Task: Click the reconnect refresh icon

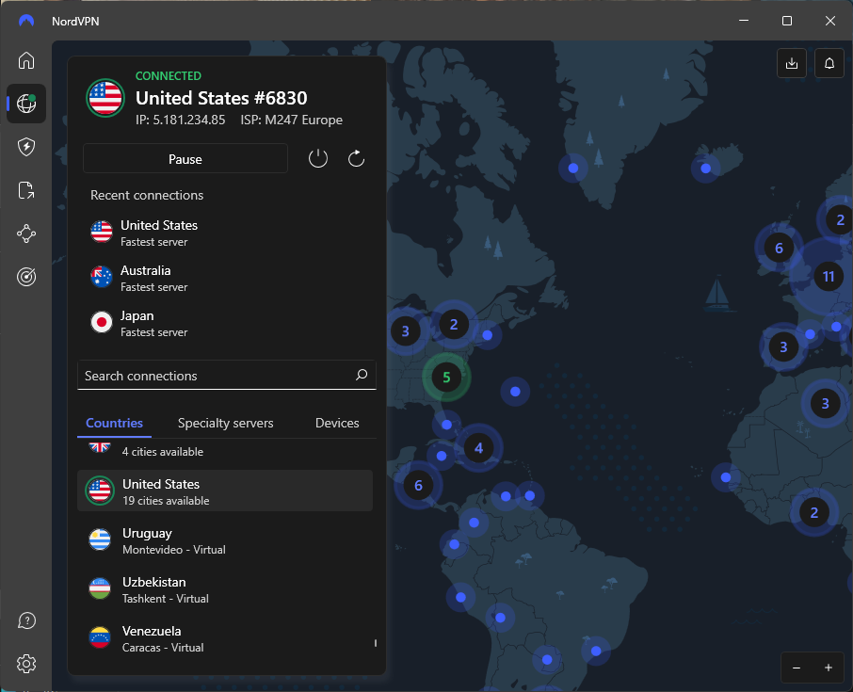Action: click(356, 159)
